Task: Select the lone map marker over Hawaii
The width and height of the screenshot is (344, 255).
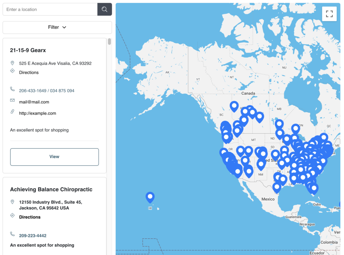Action: pos(150,197)
